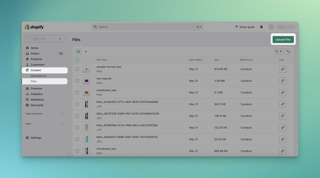The width and height of the screenshot is (320, 178).
Task: Click the Date added column header
Action: point(195,60)
